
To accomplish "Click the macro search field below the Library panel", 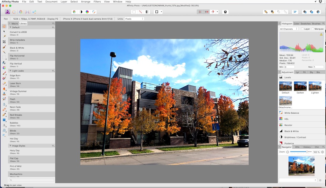I will tap(31, 180).
